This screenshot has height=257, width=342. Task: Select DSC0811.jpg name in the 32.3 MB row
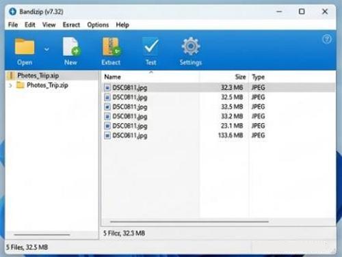(130, 87)
